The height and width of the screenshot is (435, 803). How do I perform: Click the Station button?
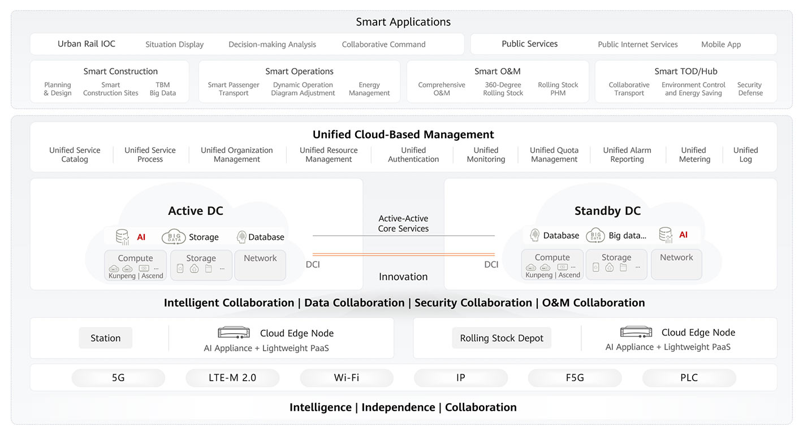tap(105, 338)
